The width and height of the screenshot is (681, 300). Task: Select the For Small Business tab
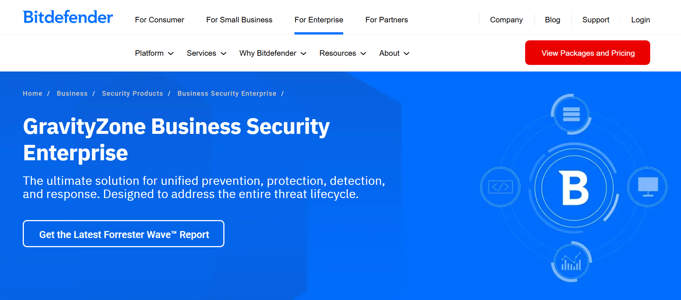[239, 20]
